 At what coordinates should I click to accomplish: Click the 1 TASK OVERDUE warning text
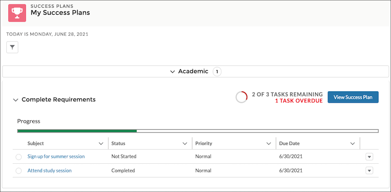[x=299, y=101]
